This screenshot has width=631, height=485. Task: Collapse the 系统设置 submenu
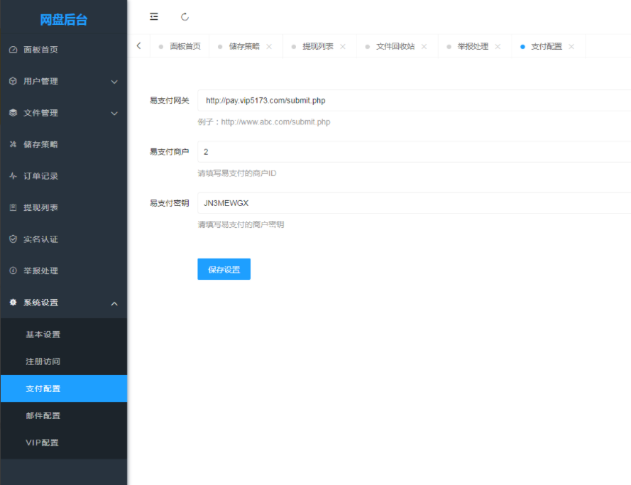click(x=115, y=303)
